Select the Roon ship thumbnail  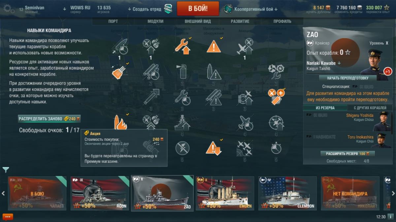point(100,193)
